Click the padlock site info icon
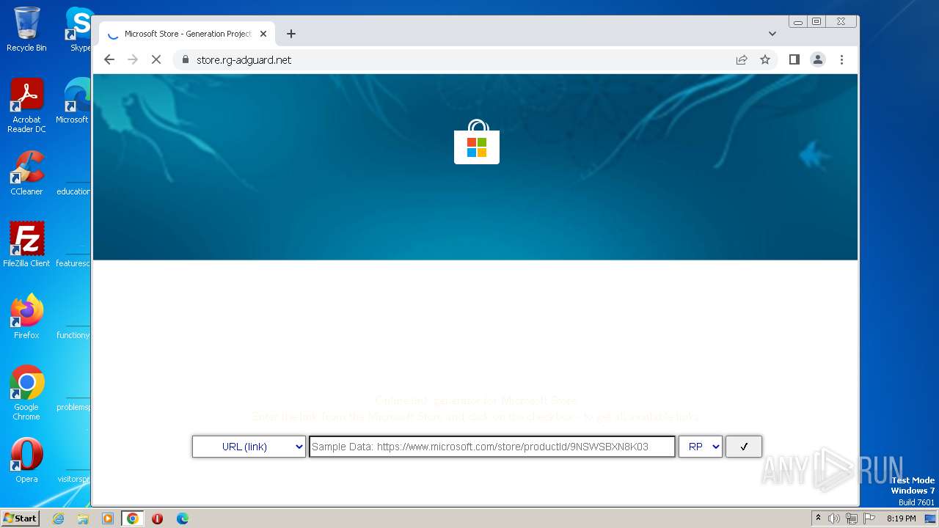 (x=185, y=60)
